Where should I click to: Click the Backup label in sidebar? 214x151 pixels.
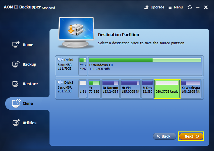tap(29, 64)
